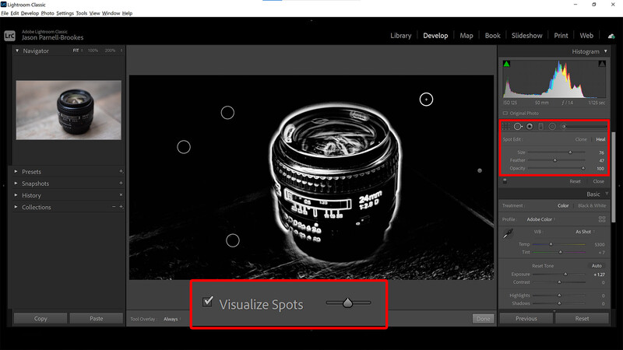
Task: Click the LrC logo icon
Action: (x=9, y=36)
